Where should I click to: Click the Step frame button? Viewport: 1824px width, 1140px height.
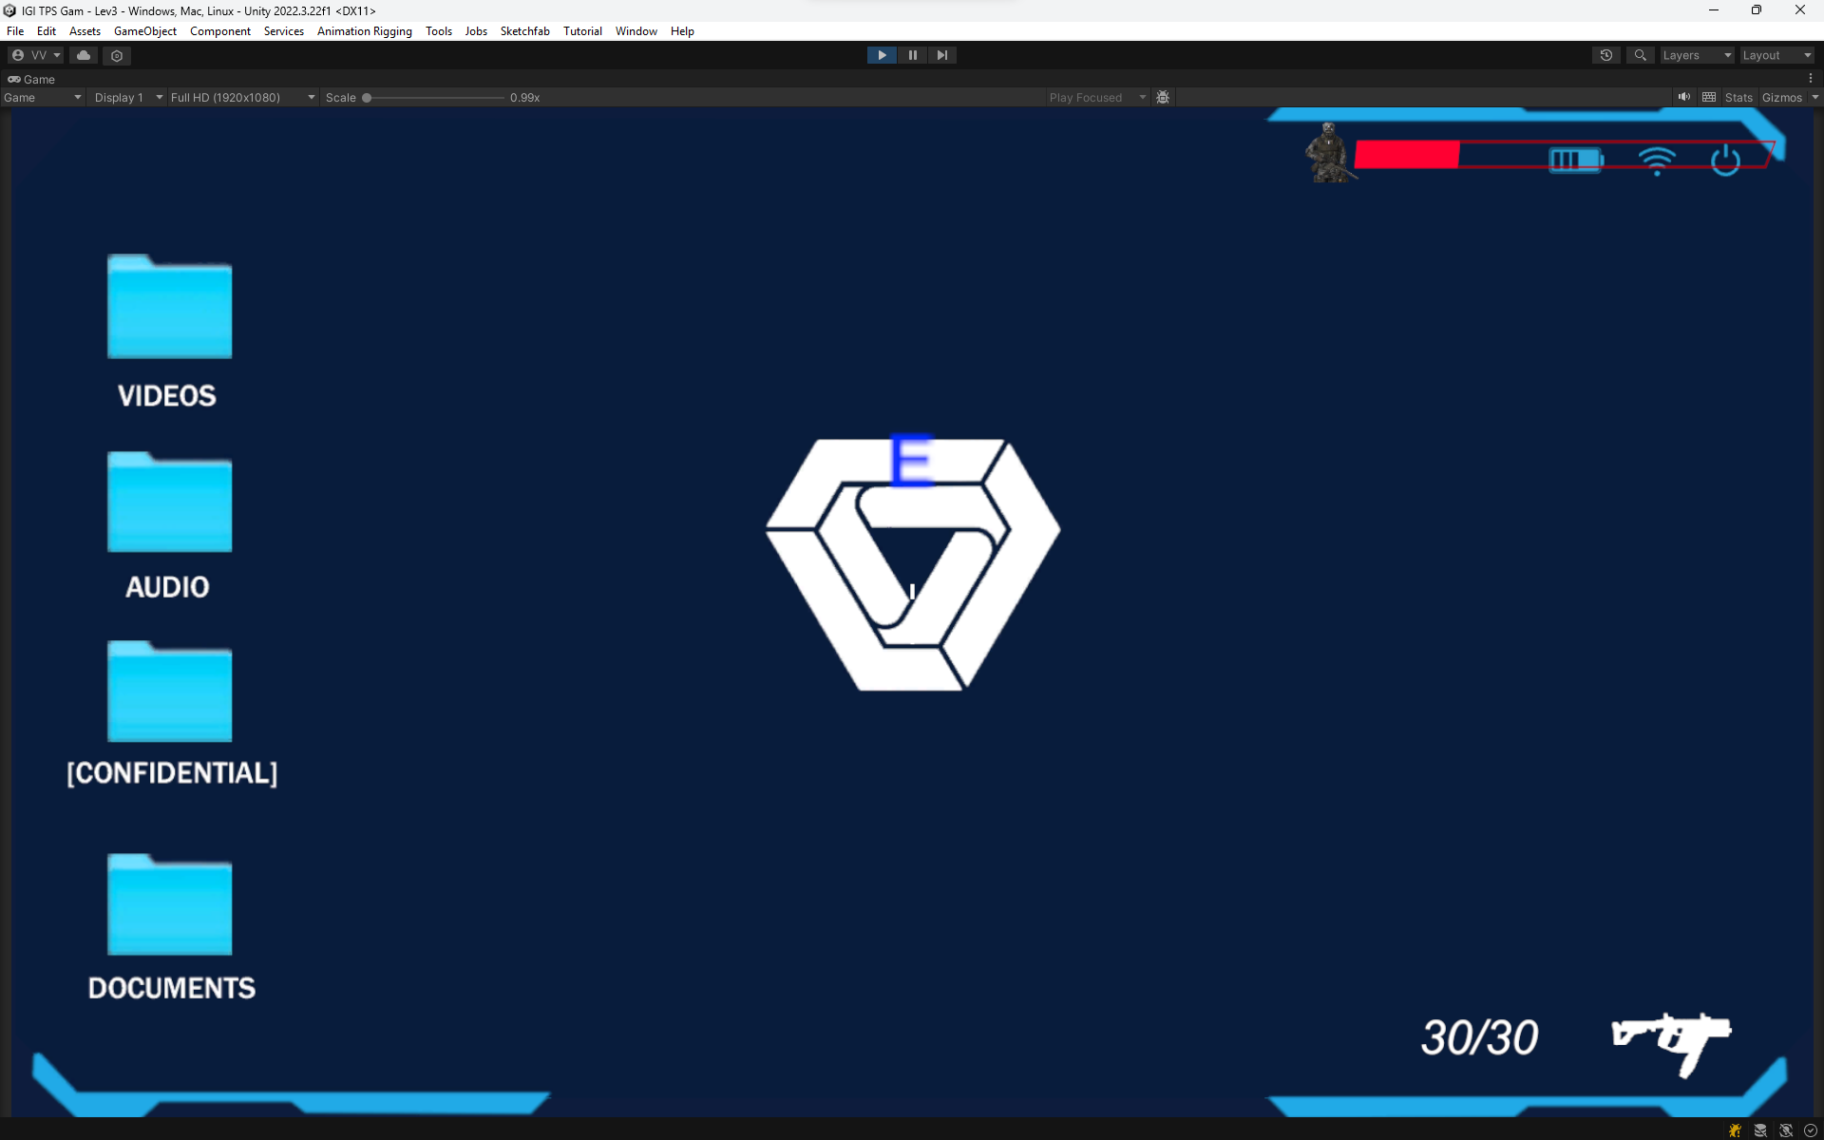point(941,55)
